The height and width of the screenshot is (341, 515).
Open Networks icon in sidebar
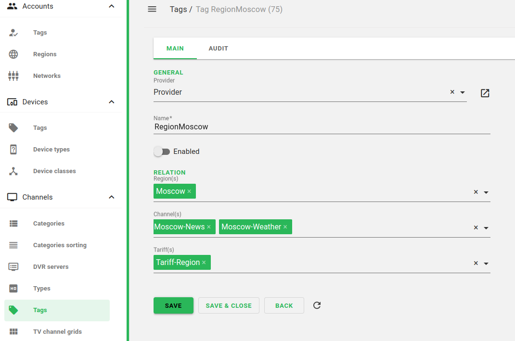point(13,76)
